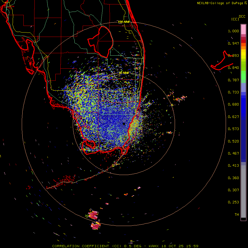248x248 pixels.
Task: Select the 0.627 scale value
Action: click(233, 117)
